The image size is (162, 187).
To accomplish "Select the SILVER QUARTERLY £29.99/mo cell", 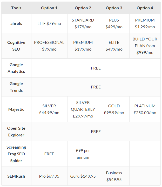I will coord(83,109).
